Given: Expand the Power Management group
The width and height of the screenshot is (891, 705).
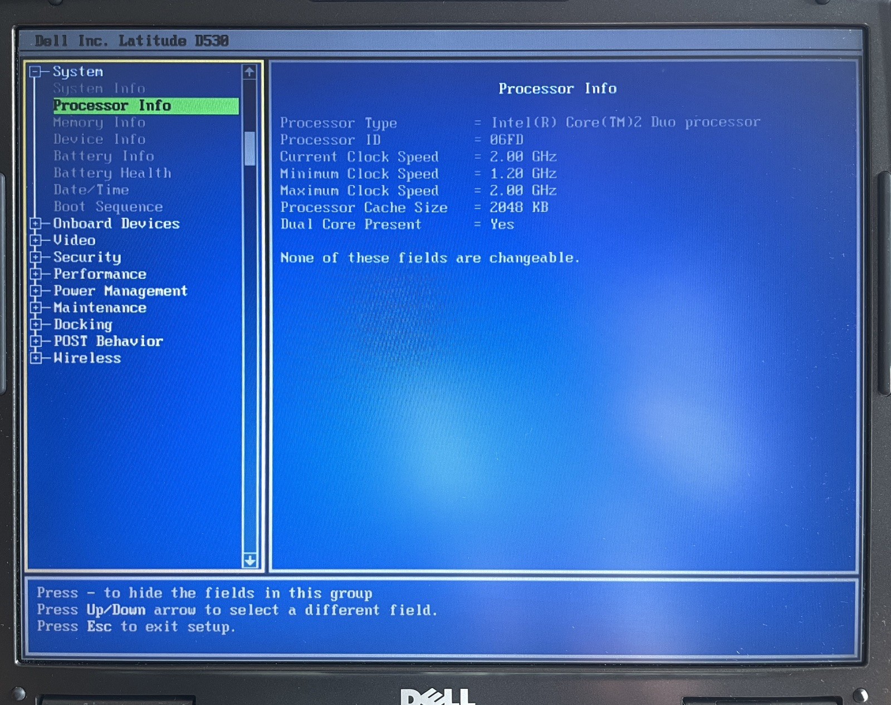Looking at the screenshot, I should (36, 291).
